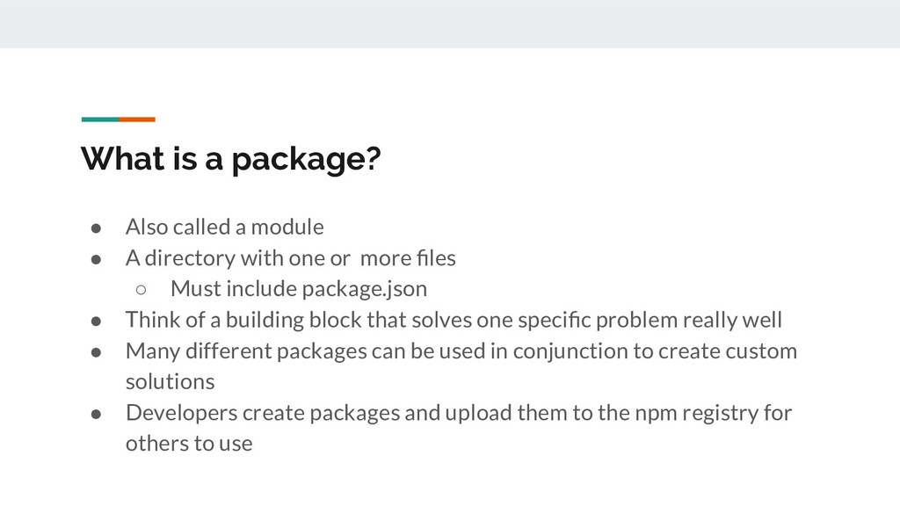Click the bullet dot before 'Think of a building'
Viewport: 900px width, 506px height.
pyautogui.click(x=96, y=322)
